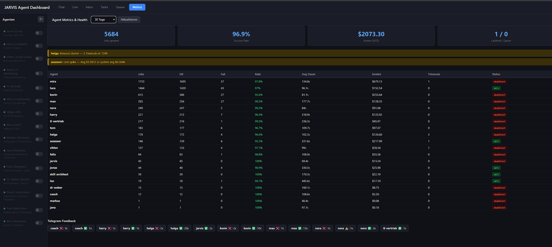The height and width of the screenshot is (247, 552).
Task: Click the kevin positive 10x feedback chip
Action: (252, 228)
